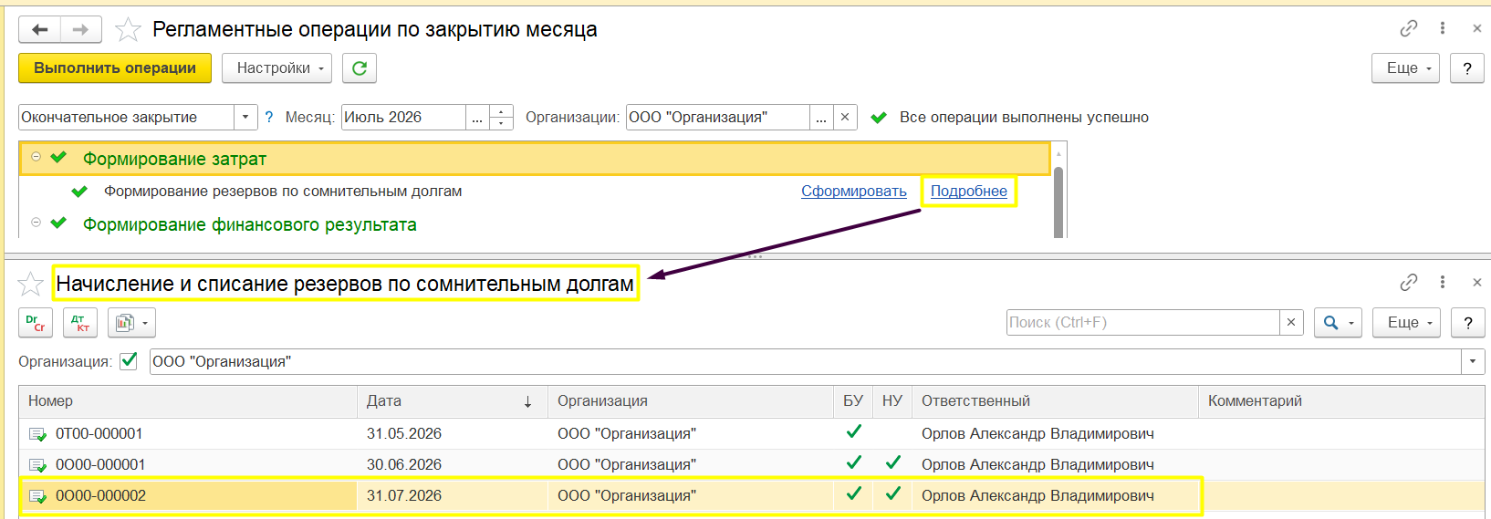Screen dimensions: 1491x519
Task: Click the forward navigation arrow
Action: tap(81, 30)
